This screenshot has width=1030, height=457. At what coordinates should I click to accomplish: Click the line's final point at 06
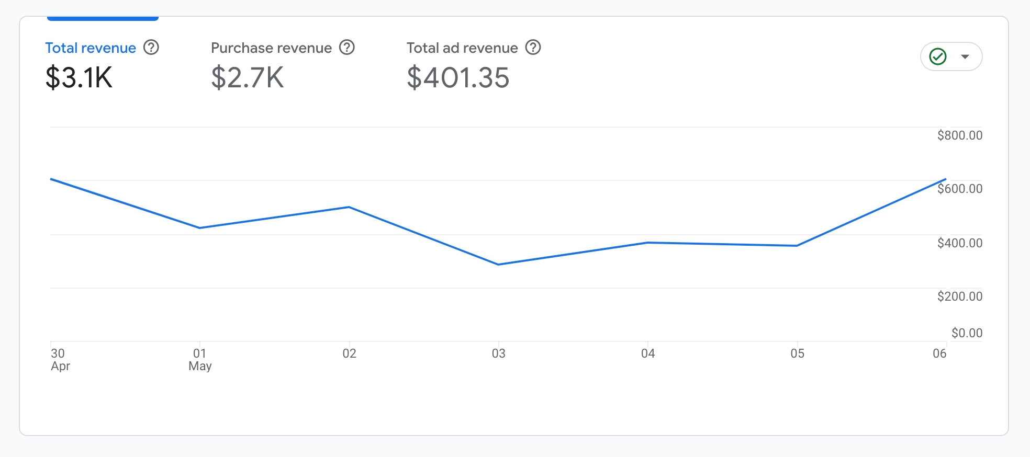point(946,179)
